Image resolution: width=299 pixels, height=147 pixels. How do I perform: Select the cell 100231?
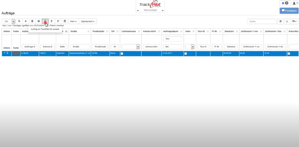click(48, 53)
